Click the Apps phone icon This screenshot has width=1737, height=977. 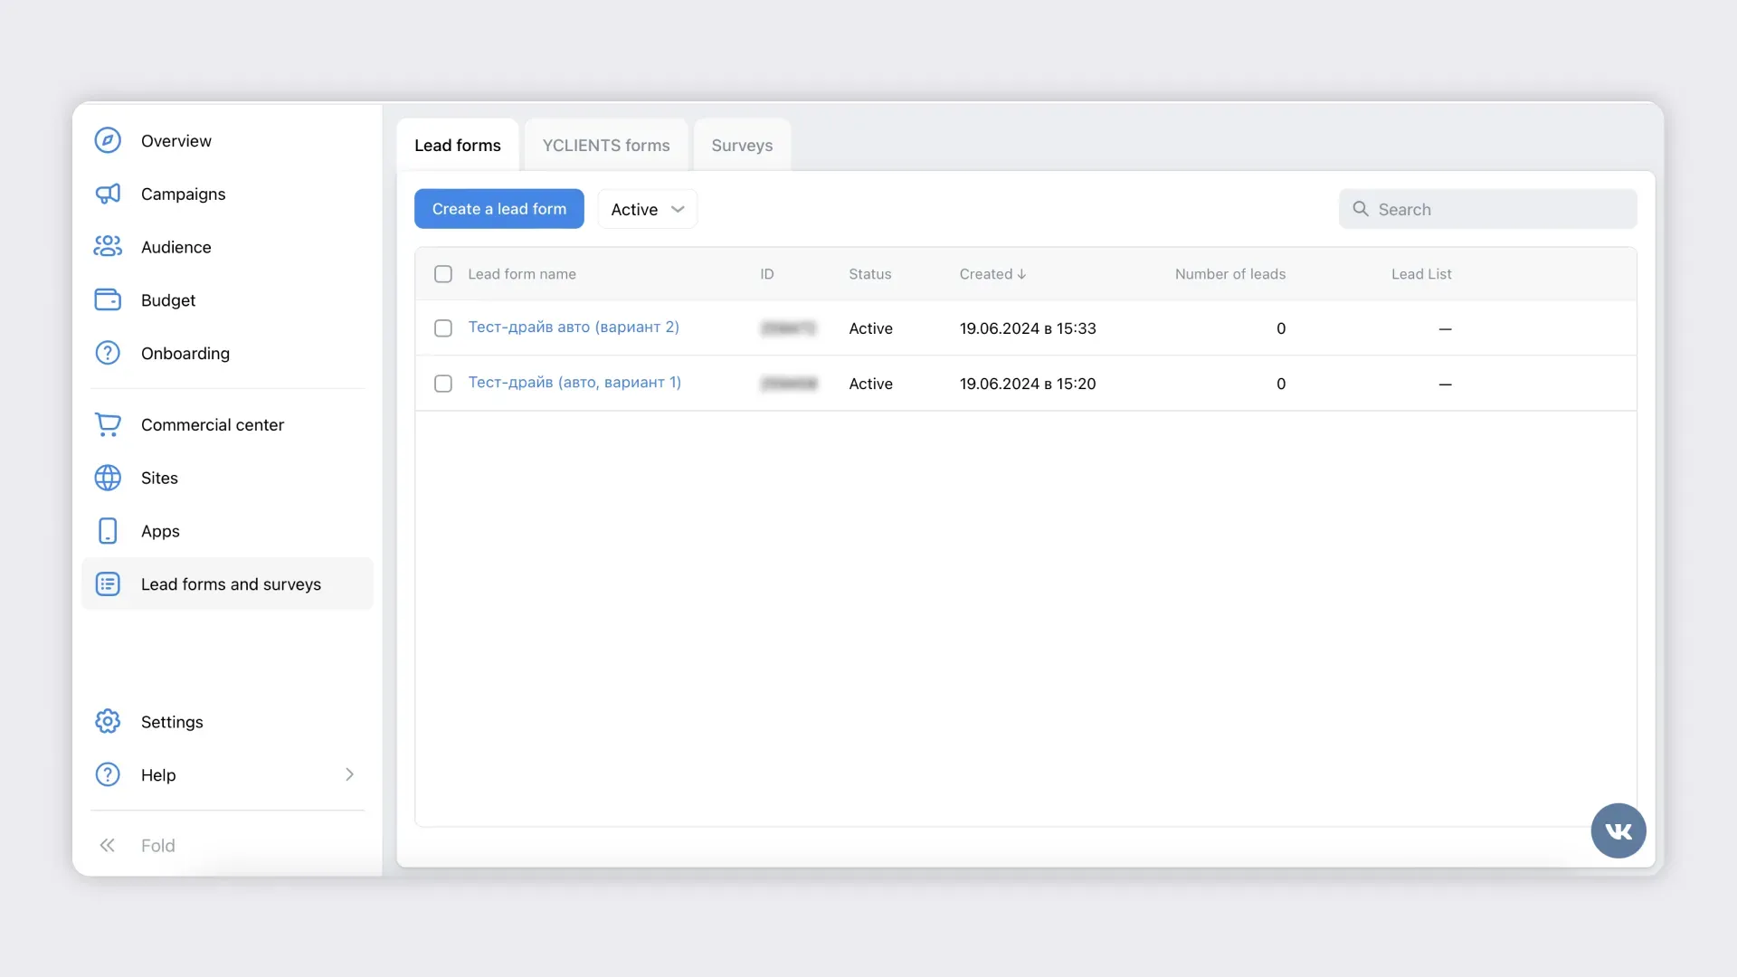tap(108, 531)
